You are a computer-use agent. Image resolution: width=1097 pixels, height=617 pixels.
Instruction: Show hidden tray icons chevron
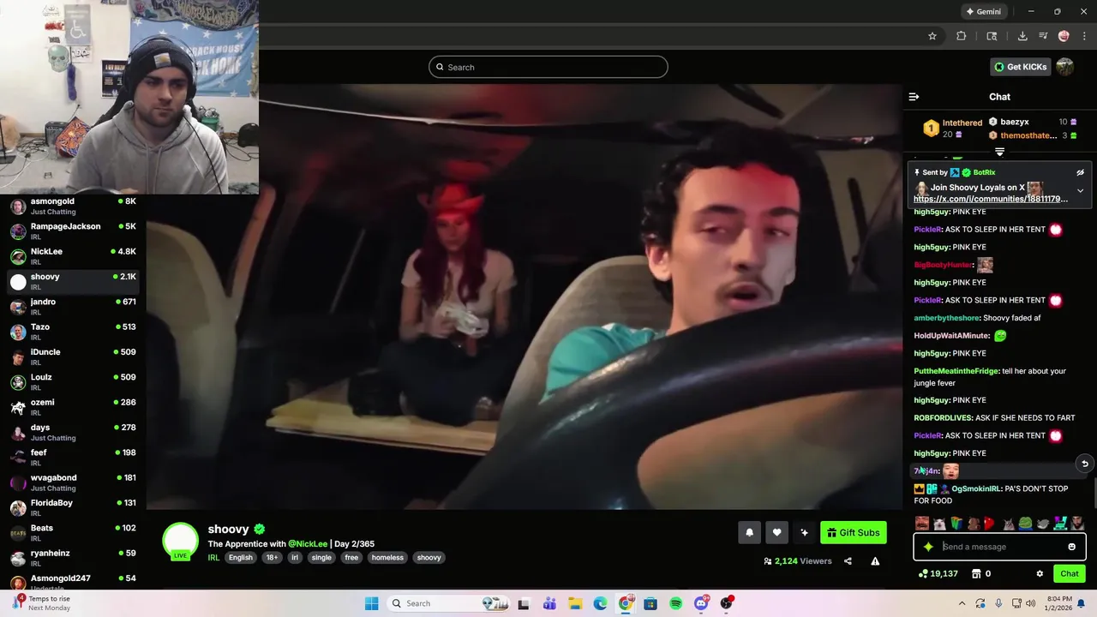(x=962, y=603)
